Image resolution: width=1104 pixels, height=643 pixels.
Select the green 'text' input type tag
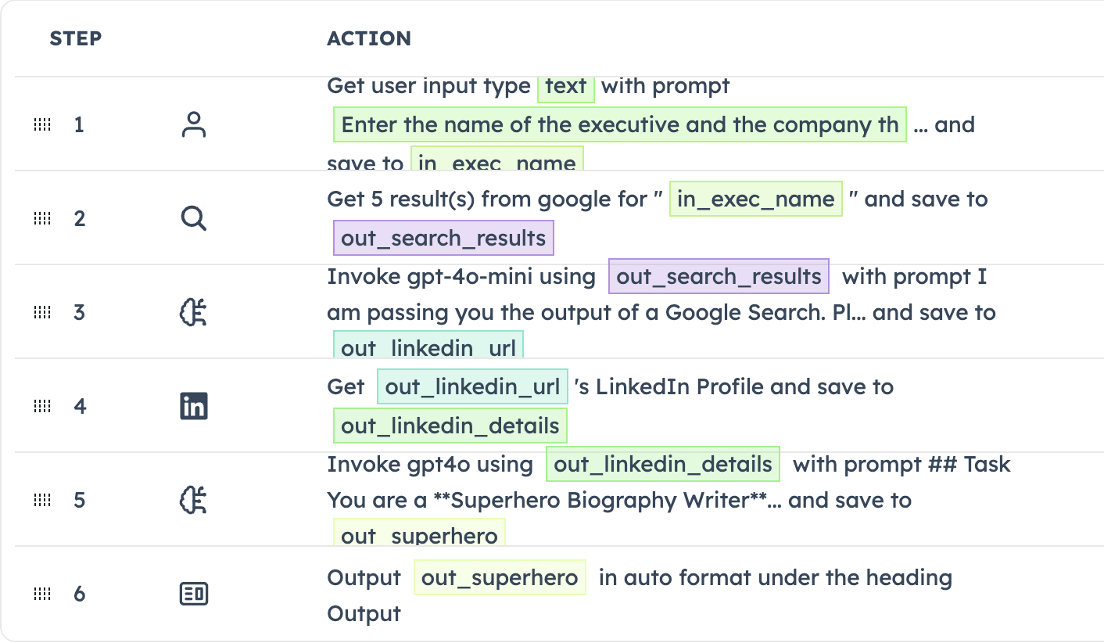(566, 86)
